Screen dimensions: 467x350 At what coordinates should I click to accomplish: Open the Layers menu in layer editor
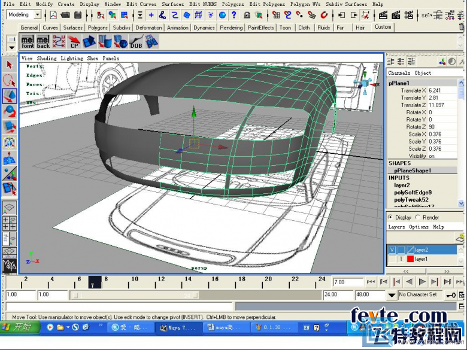[396, 227]
